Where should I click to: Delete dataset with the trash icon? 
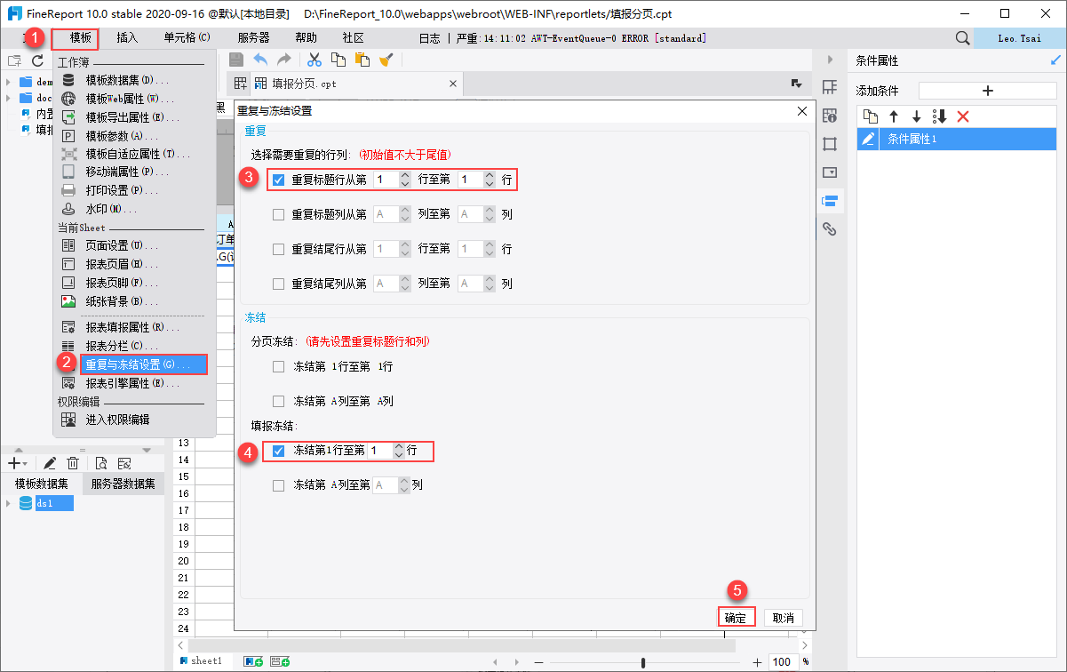pos(73,463)
